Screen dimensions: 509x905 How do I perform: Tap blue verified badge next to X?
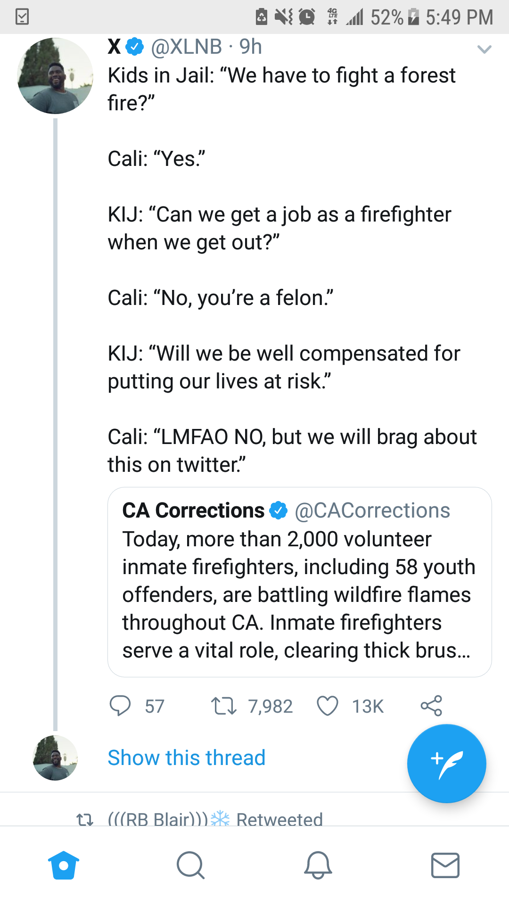pos(135,46)
